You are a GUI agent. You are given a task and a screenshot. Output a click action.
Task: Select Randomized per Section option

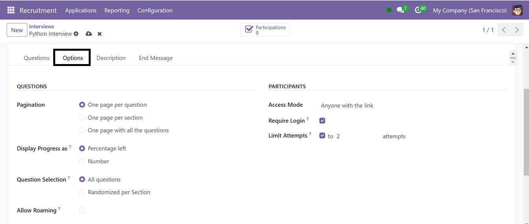(x=82, y=192)
